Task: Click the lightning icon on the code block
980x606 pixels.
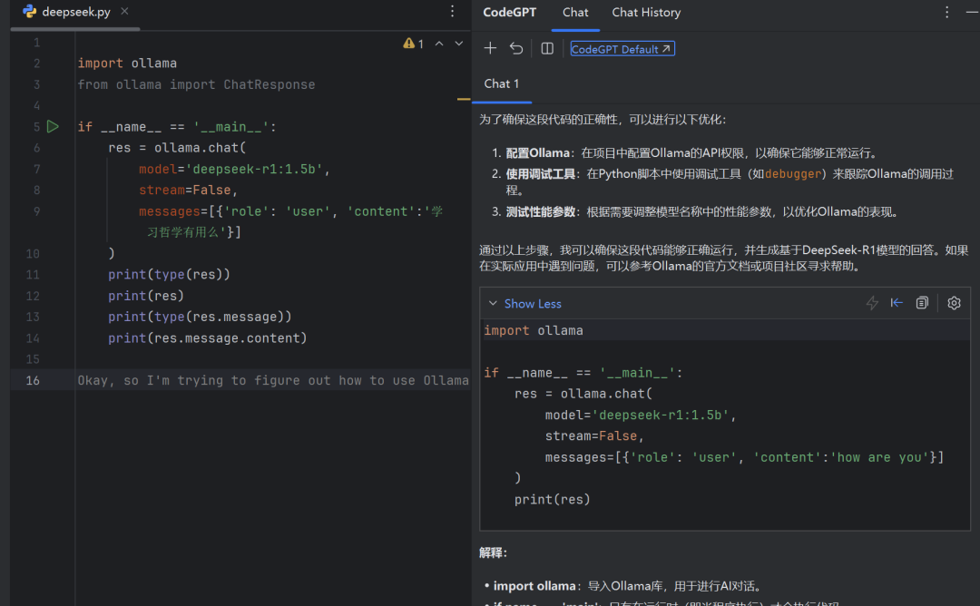Action: click(872, 302)
